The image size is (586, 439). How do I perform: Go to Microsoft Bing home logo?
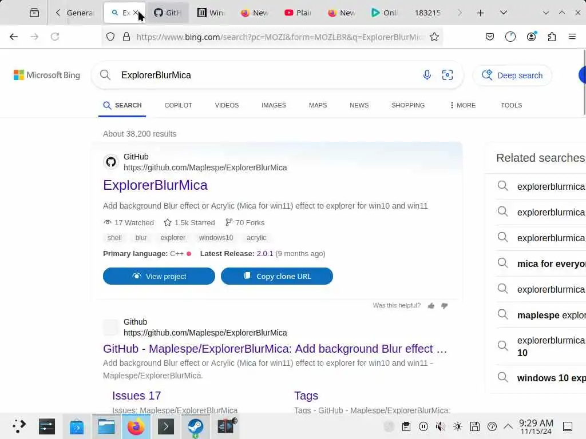point(47,75)
